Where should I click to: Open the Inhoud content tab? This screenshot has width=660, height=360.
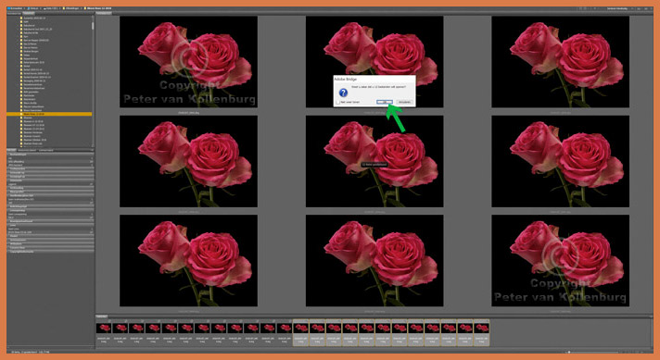(104, 13)
